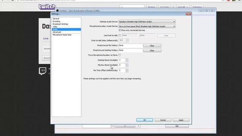Adjust Mic Time Offset spinner arrows

click(x=127, y=71)
